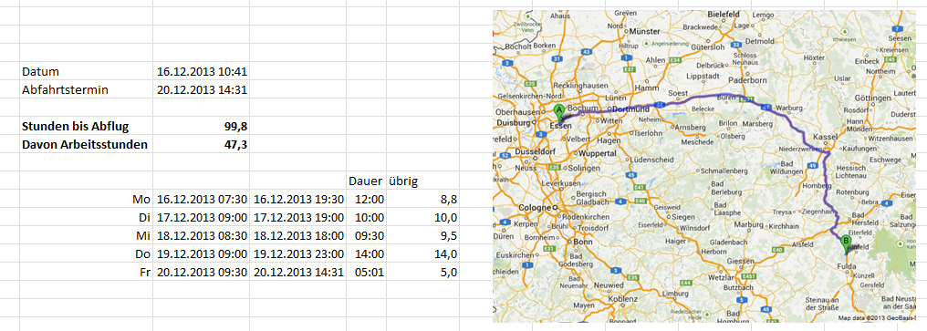Select the 'Dauer' column header
927x331 pixels.
(366, 181)
